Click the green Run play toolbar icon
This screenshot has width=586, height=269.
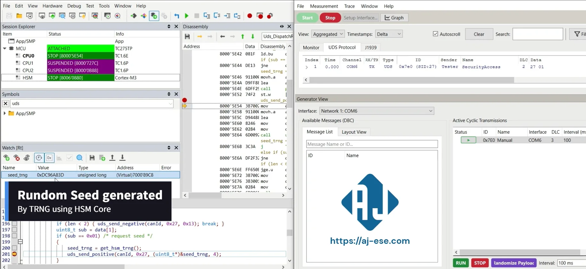187,16
